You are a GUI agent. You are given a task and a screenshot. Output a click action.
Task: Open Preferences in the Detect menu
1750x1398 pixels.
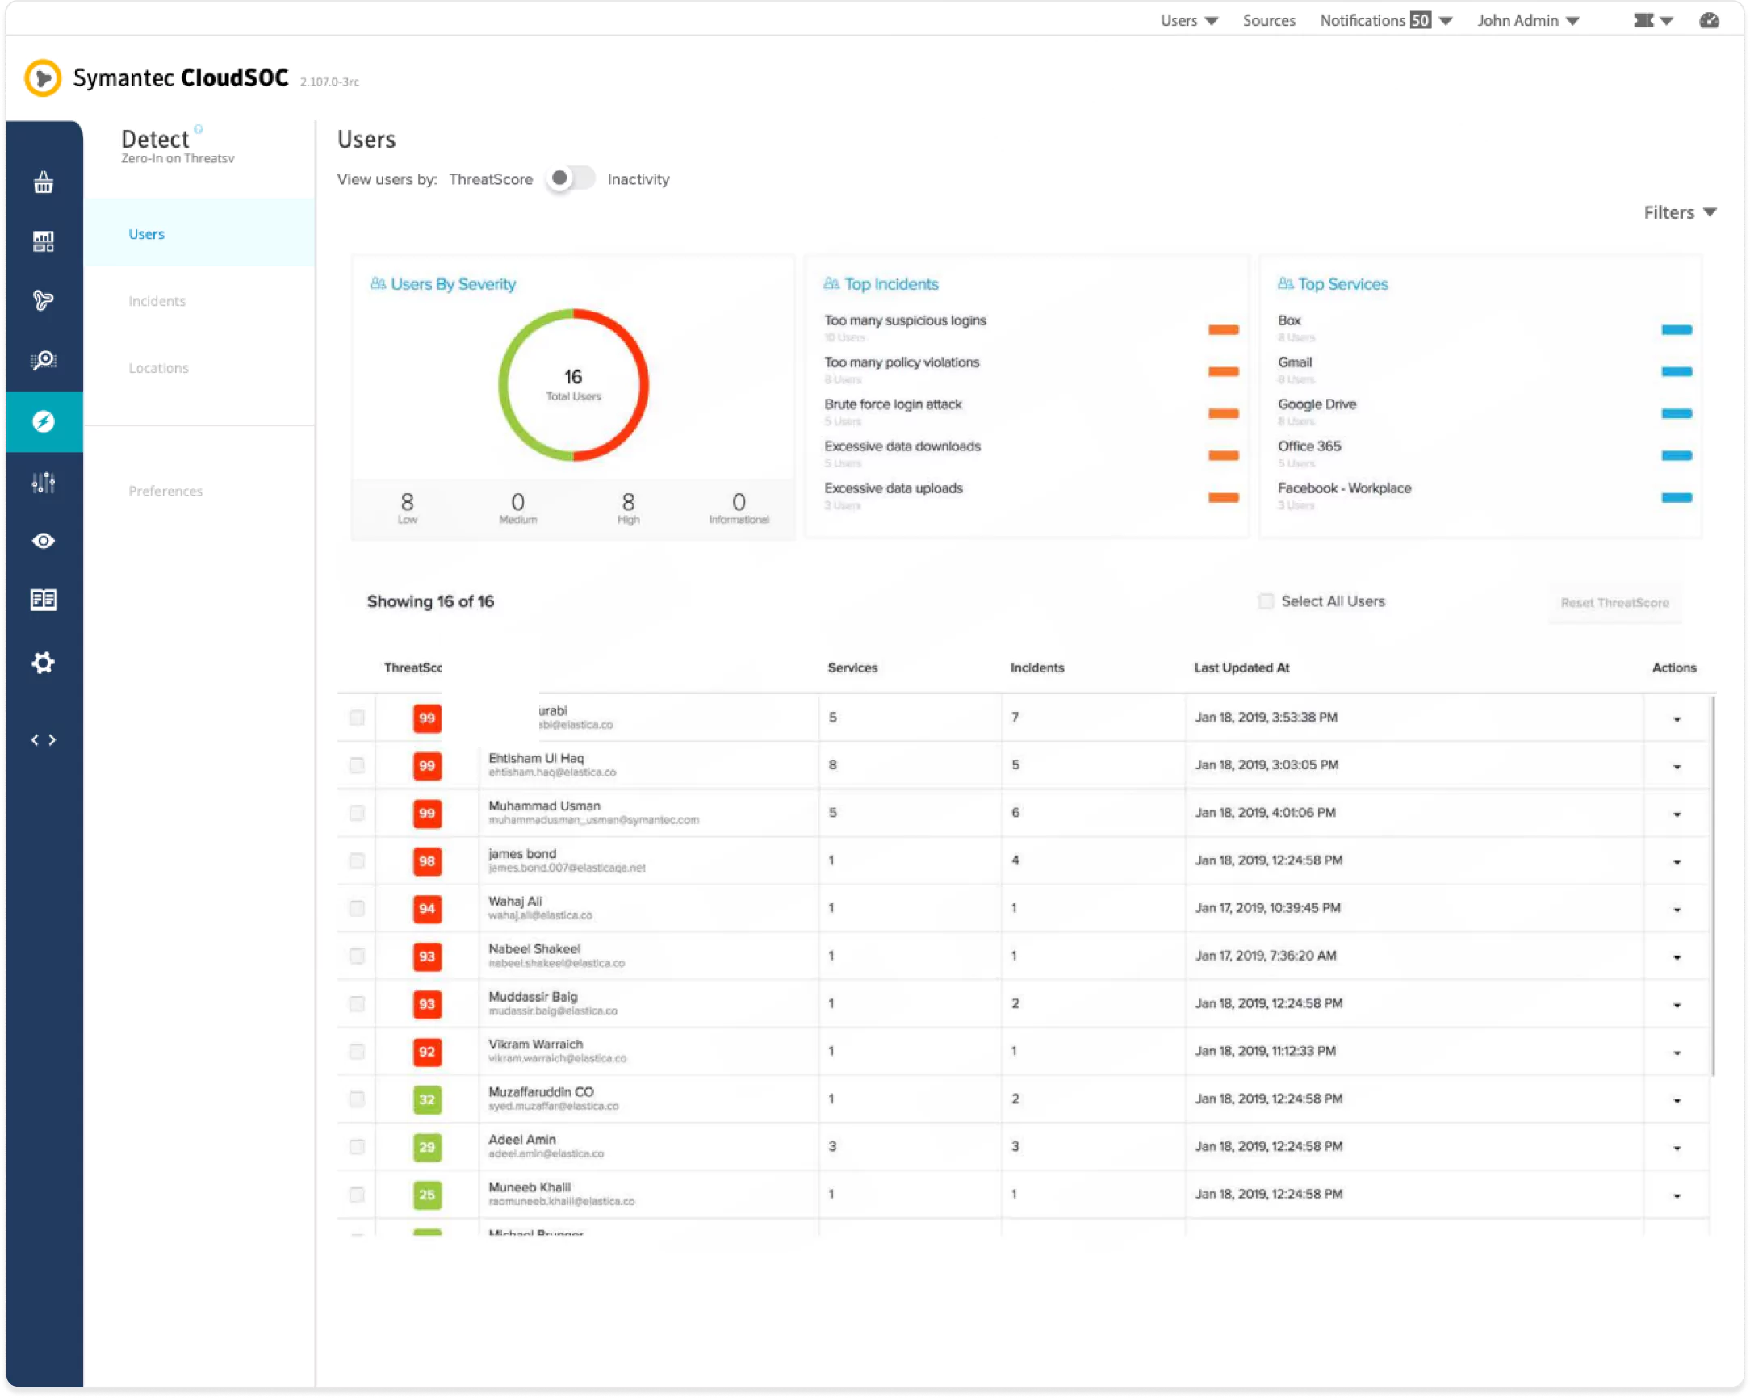point(165,492)
